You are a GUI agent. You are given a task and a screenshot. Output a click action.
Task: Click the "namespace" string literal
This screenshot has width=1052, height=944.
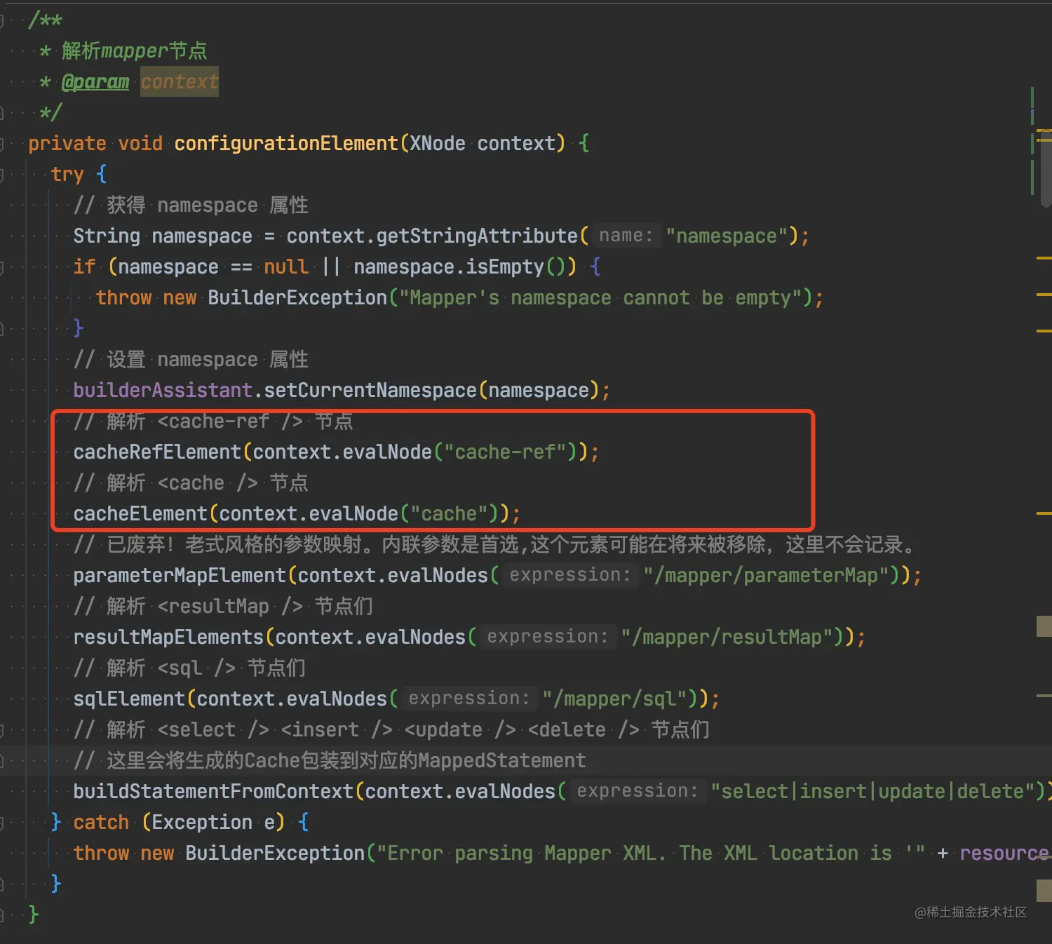pos(727,236)
